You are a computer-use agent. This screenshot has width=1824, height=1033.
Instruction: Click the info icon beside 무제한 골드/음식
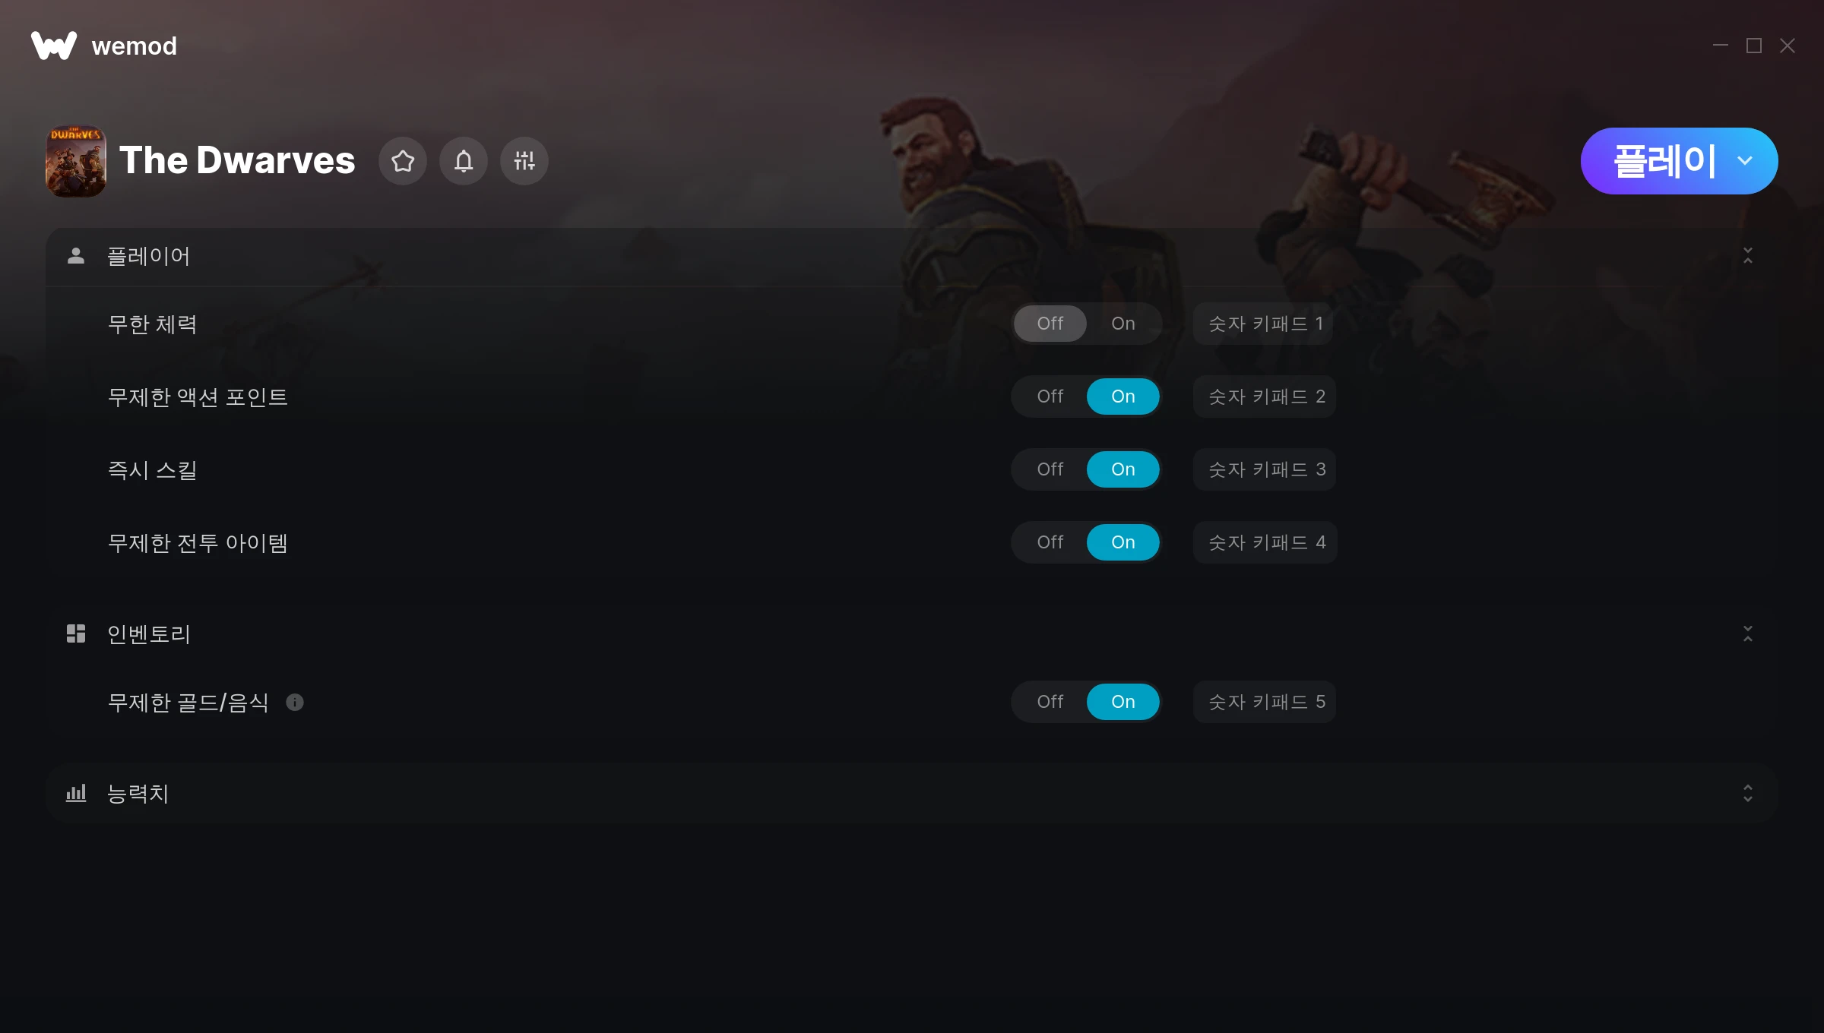coord(295,703)
